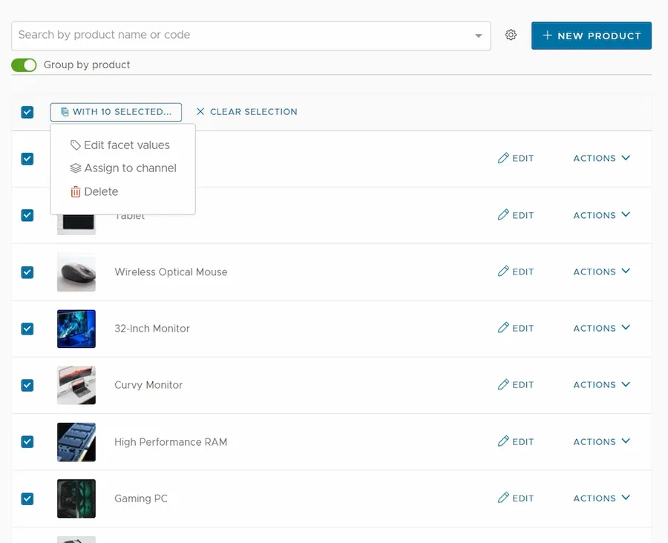Click the trash icon next to Delete
Image resolution: width=668 pixels, height=543 pixels.
75,191
